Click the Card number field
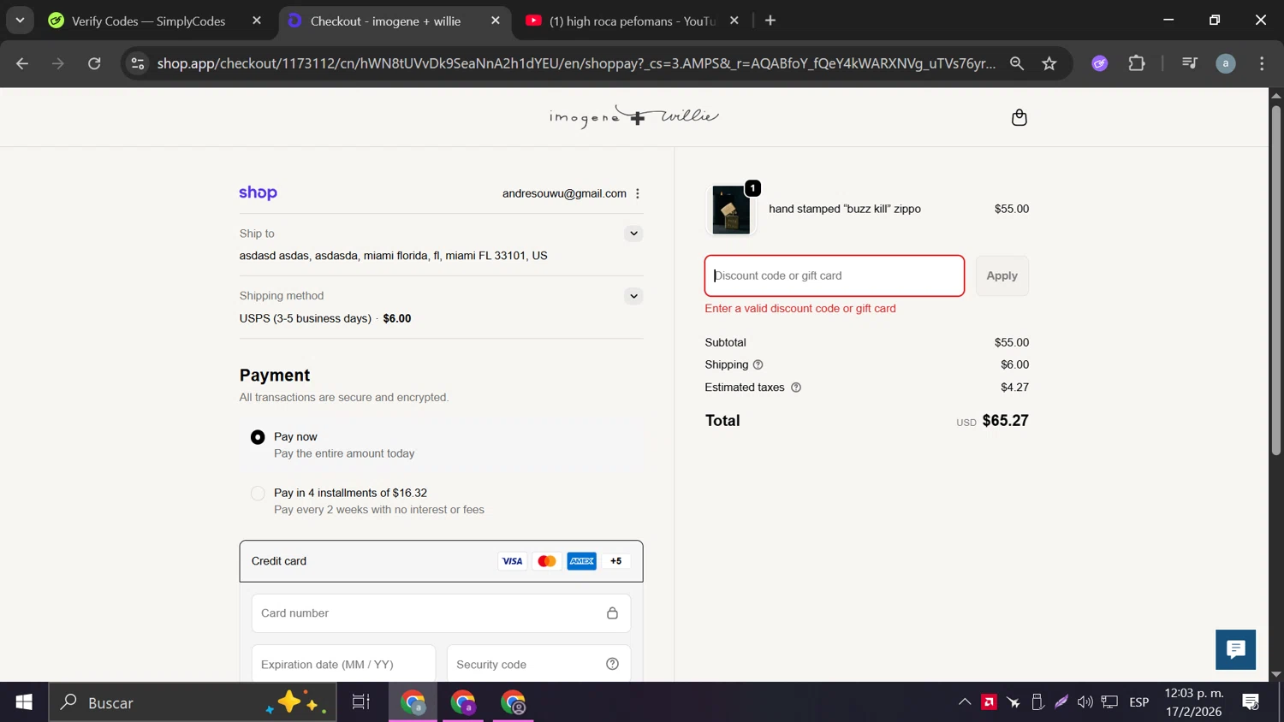1284x722 pixels. point(441,613)
